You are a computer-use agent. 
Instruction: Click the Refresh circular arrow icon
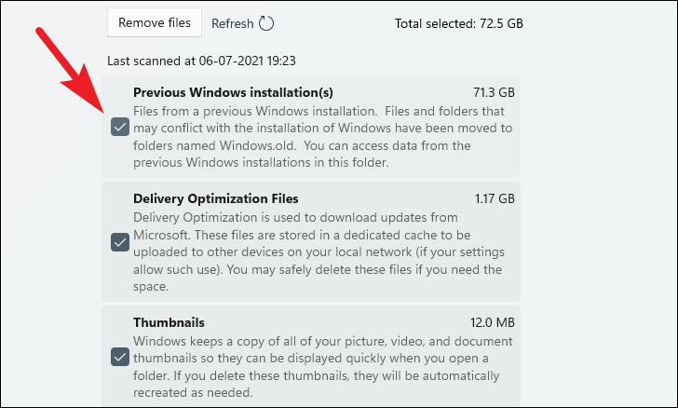266,23
